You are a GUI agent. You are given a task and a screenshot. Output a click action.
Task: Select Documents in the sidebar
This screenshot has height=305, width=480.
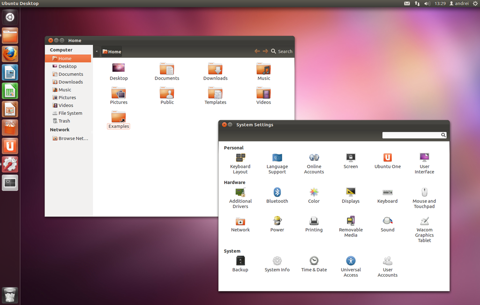coord(70,74)
